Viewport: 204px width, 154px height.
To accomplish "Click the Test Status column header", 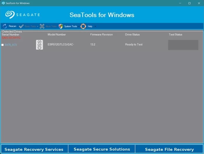I will pos(175,35).
